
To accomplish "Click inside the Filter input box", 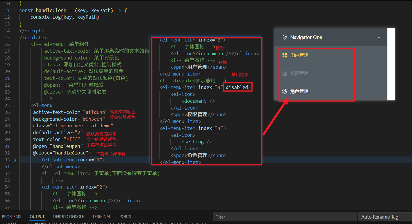I will [x=284, y=217].
